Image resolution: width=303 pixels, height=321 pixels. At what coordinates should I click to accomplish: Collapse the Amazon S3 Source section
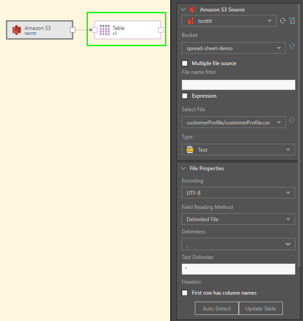183,9
